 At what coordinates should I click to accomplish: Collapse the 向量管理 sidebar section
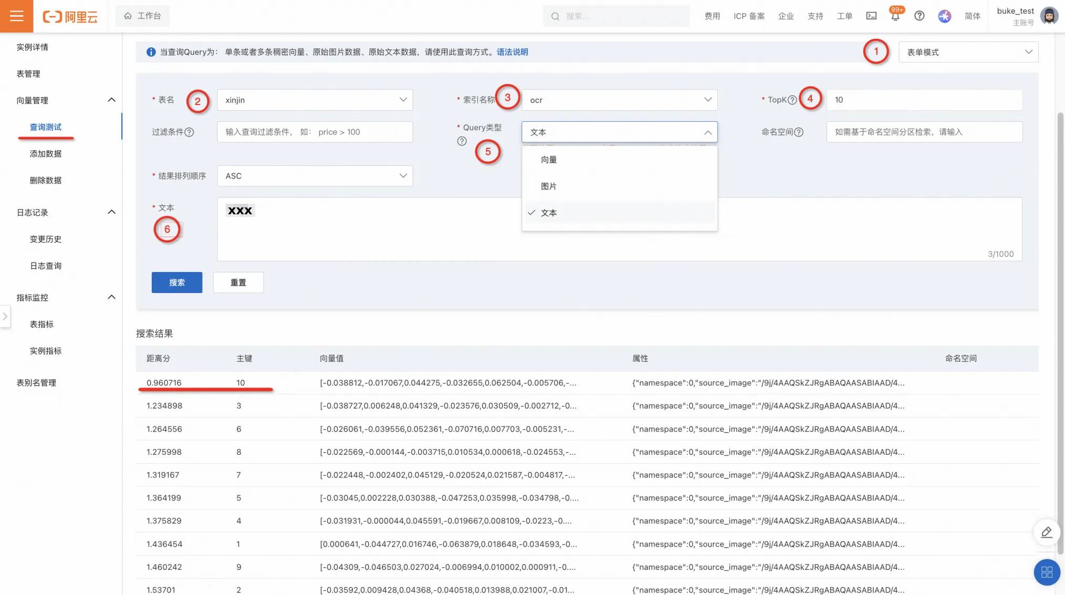pyautogui.click(x=111, y=100)
